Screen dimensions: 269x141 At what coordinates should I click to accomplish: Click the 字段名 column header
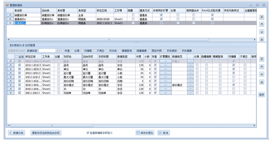point(72,56)
